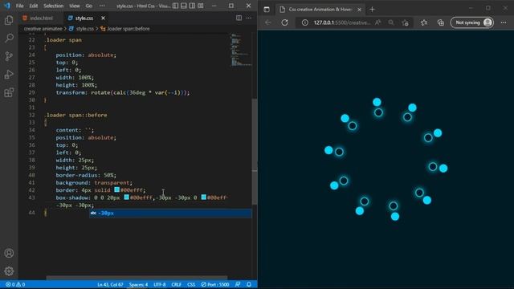Viewport: 514px width, 289px height.
Task: Show errors and warnings in status bar
Action: (x=15, y=284)
